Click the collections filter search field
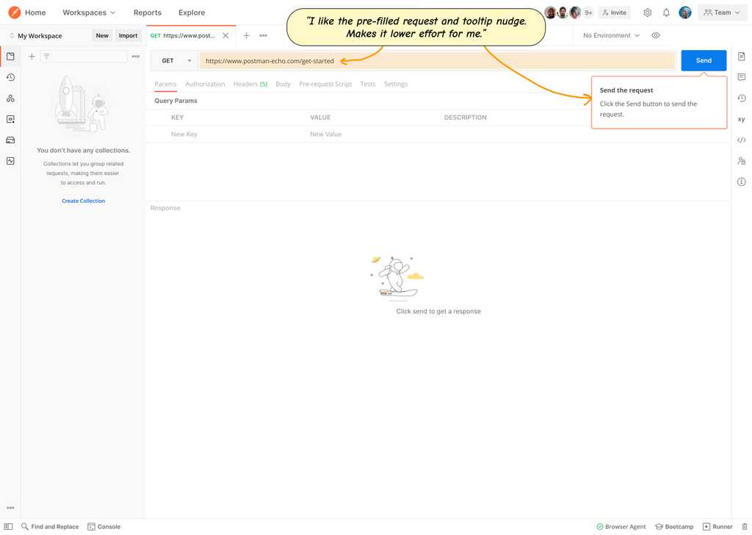 [x=84, y=57]
